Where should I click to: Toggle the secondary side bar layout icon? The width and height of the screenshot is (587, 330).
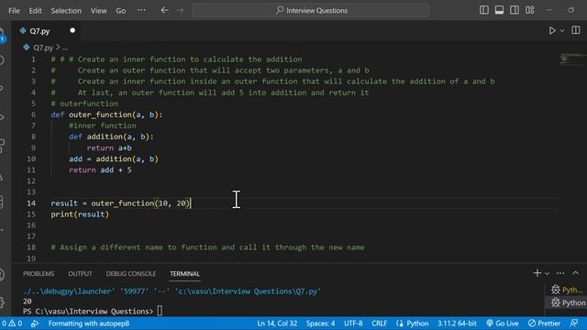(515, 10)
